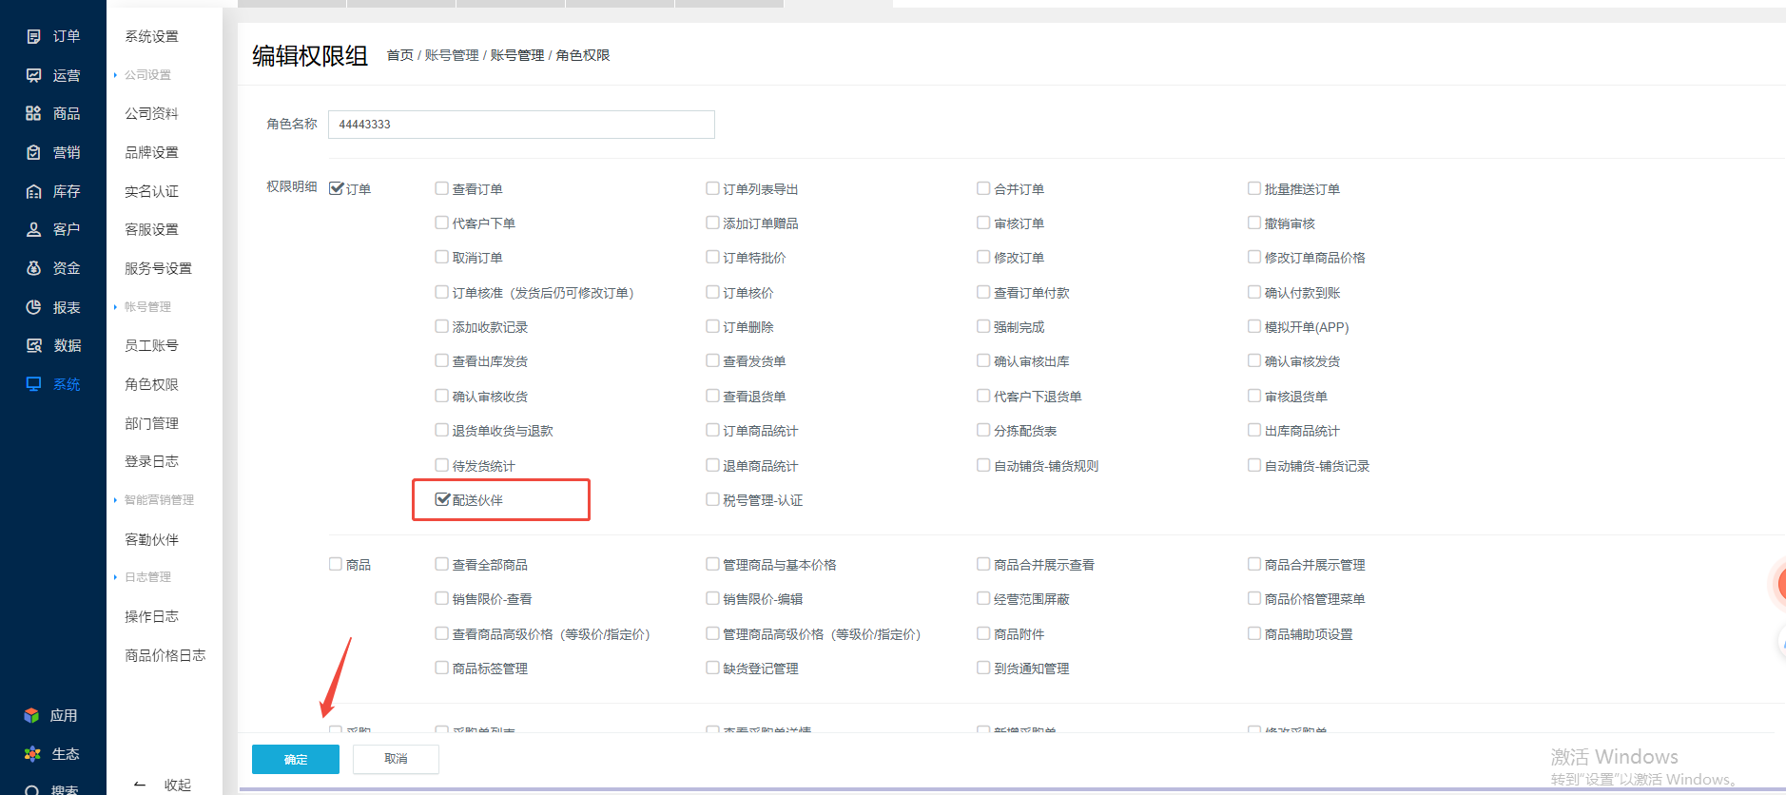
Task: Open the 客户 sidebar icon
Action: click(33, 229)
